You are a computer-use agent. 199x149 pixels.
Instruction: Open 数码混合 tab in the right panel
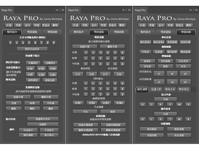[145, 32]
